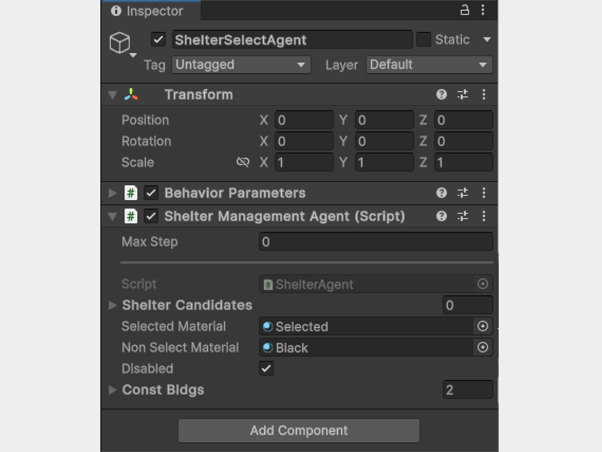Open object picker for Non Select Material
The height and width of the screenshot is (452, 602).
(x=483, y=348)
